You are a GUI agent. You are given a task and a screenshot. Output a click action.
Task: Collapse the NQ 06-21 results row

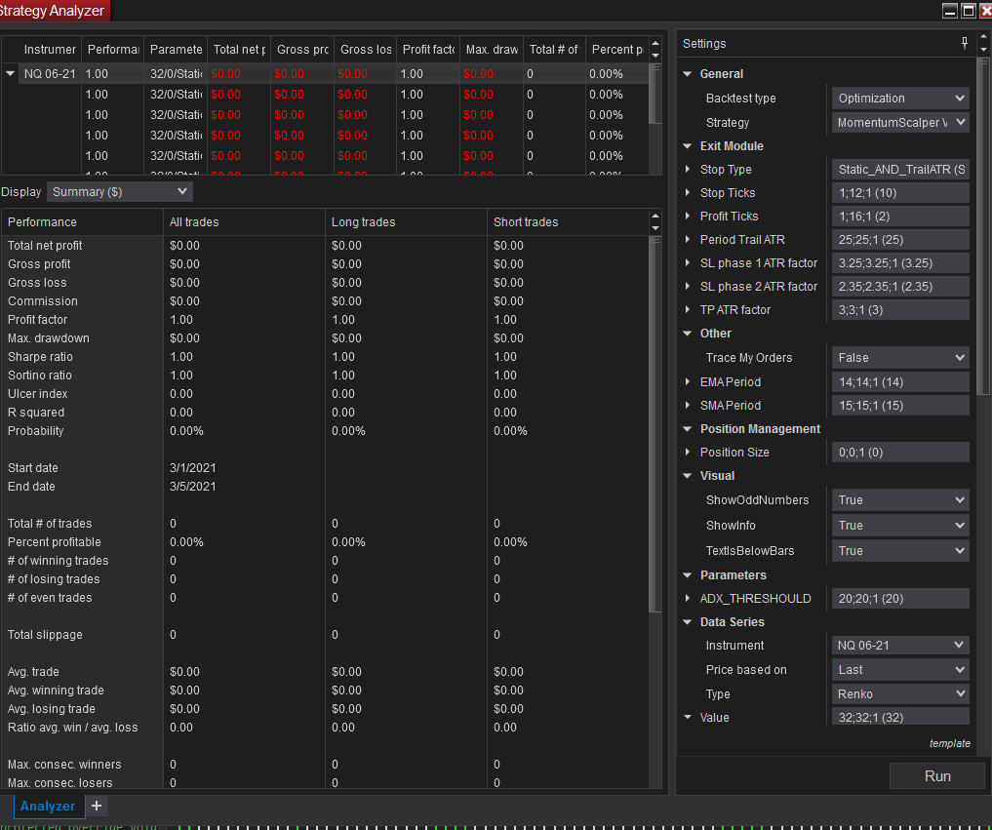(x=10, y=74)
